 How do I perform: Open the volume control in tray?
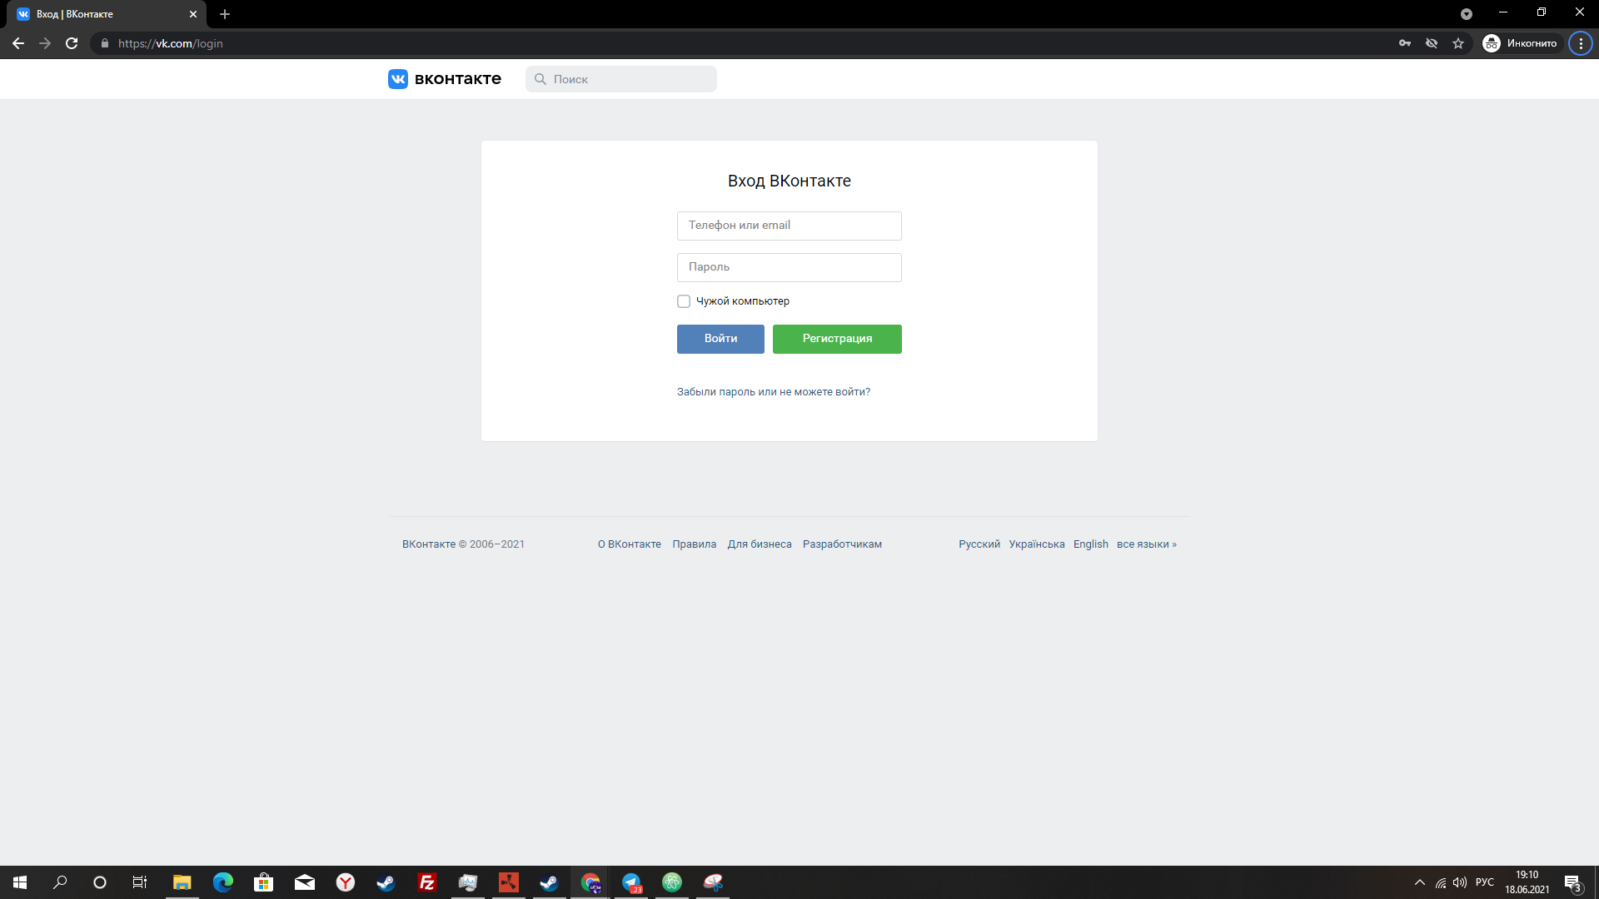coord(1460,882)
